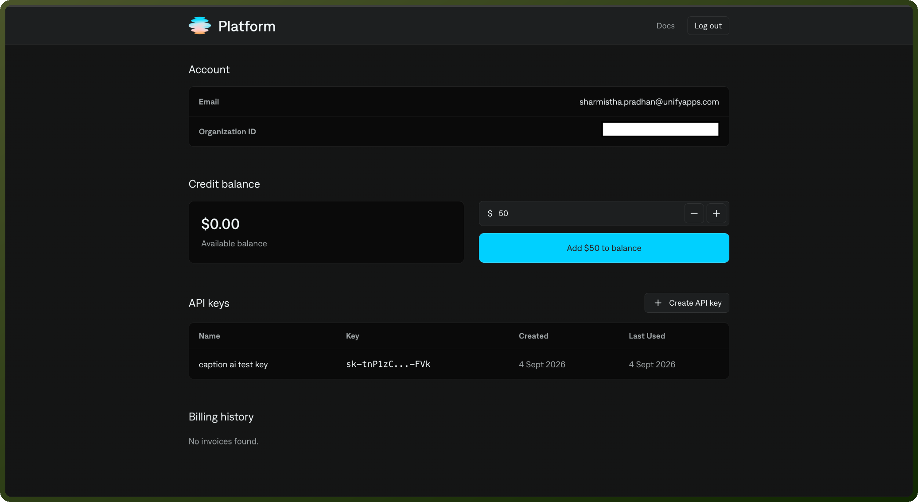Click the Platform title text
Screen dimensions: 918x502
(247, 26)
